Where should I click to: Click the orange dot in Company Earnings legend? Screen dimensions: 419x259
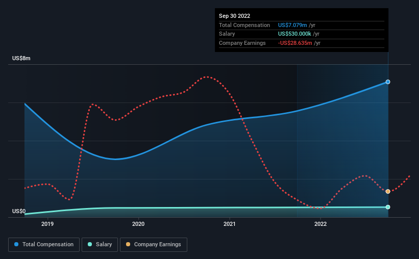(x=128, y=244)
